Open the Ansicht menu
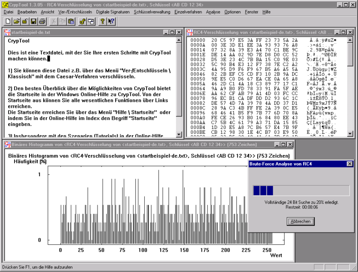Viewport: 358px width, 272px height. pyautogui.click(x=48, y=12)
